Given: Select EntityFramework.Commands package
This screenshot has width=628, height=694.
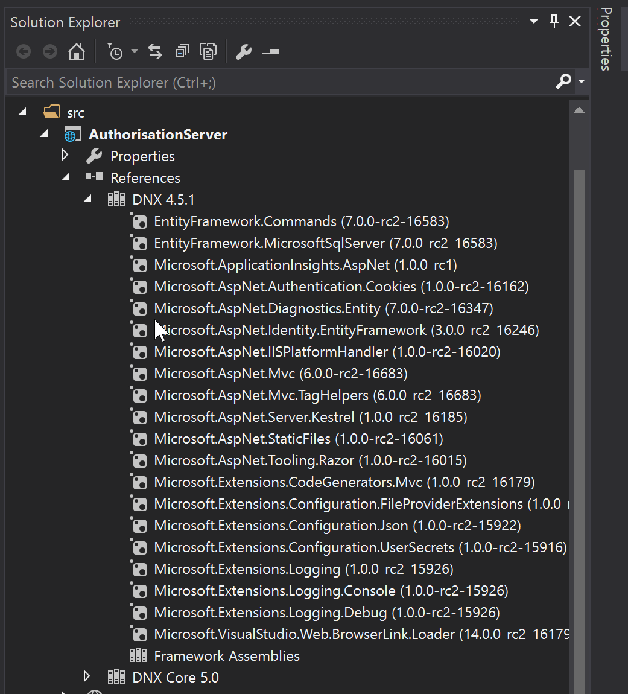Looking at the screenshot, I should coord(302,221).
